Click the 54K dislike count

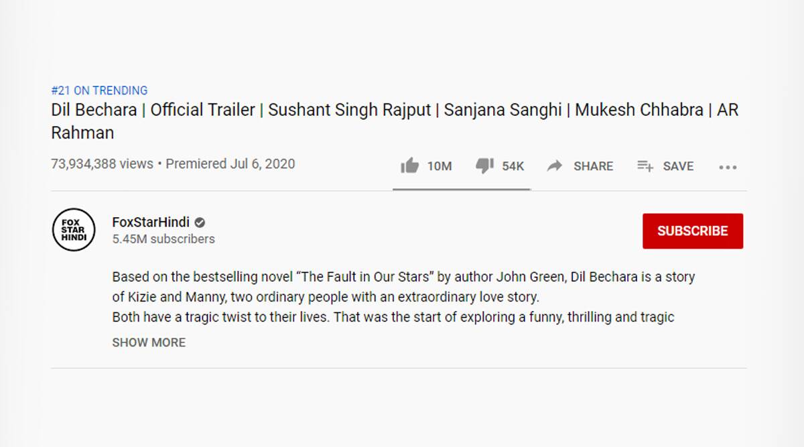point(513,166)
